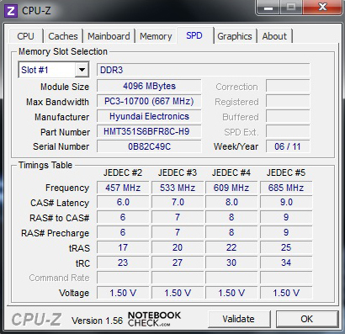The width and height of the screenshot is (345, 334).
Task: Click the Manufacturer Hyundai Electronics field
Action: point(149,116)
